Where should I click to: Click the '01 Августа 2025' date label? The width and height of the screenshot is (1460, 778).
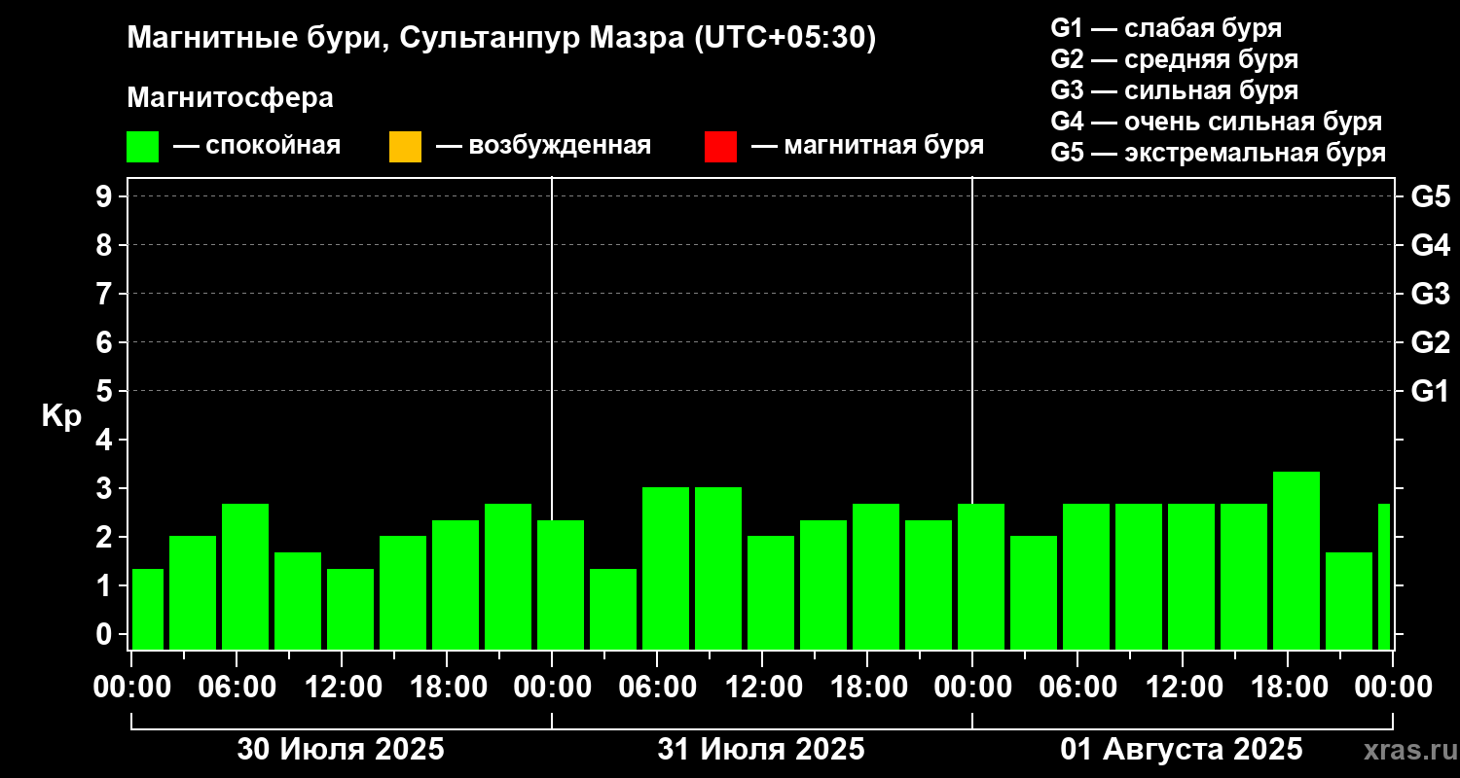tap(1182, 750)
